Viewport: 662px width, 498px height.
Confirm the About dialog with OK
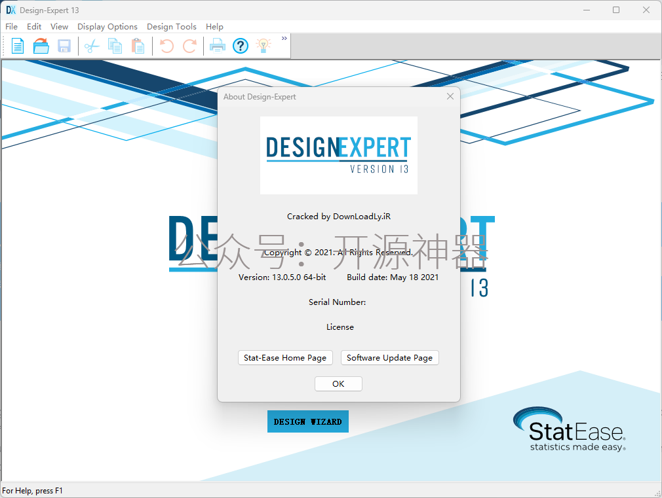[338, 383]
